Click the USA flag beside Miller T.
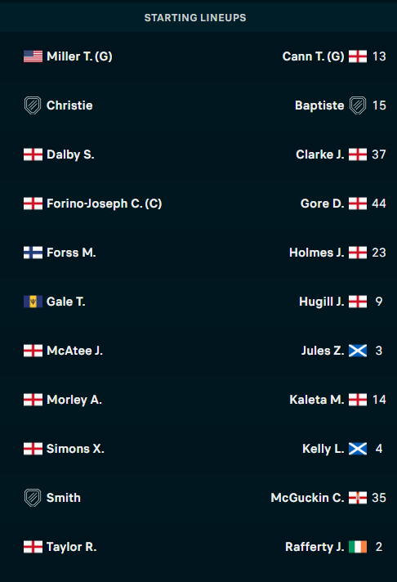The height and width of the screenshot is (582, 397). pos(33,56)
